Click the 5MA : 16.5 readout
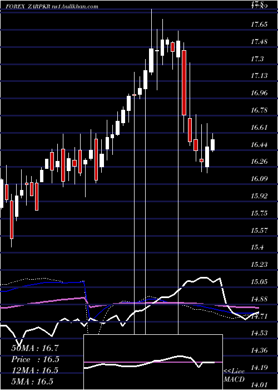The image size is (278, 390). 32,381
